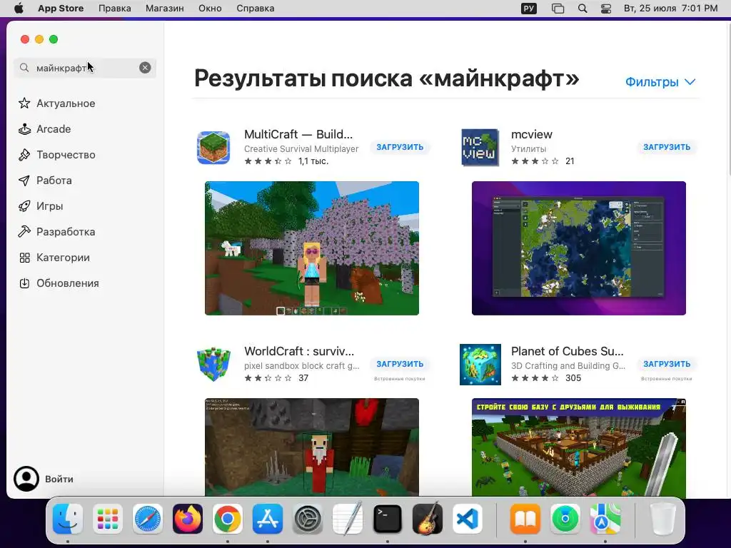Open the WorldCraft app icon
731x548 pixels.
213,365
